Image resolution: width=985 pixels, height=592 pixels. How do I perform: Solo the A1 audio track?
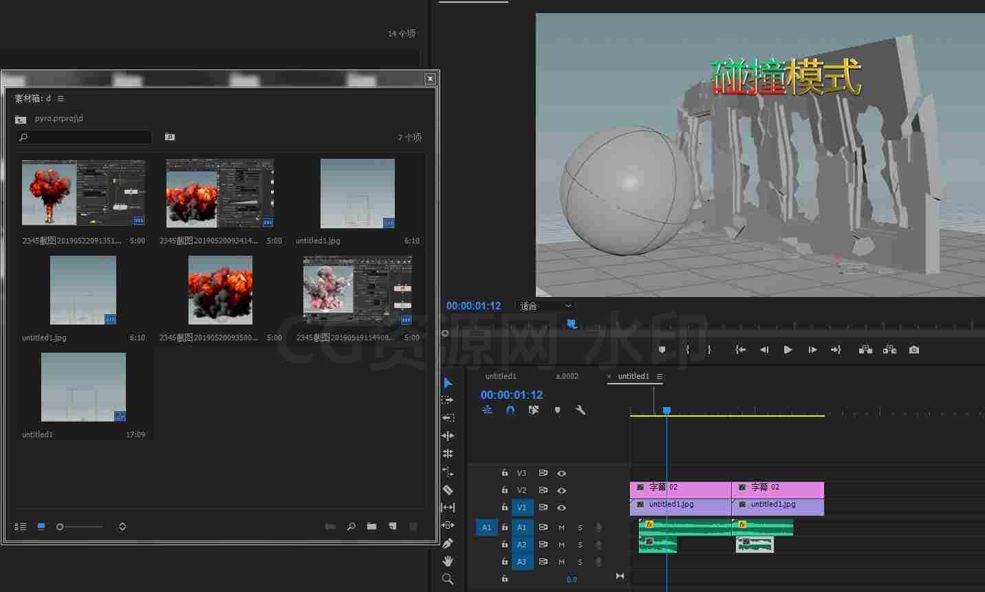[580, 527]
